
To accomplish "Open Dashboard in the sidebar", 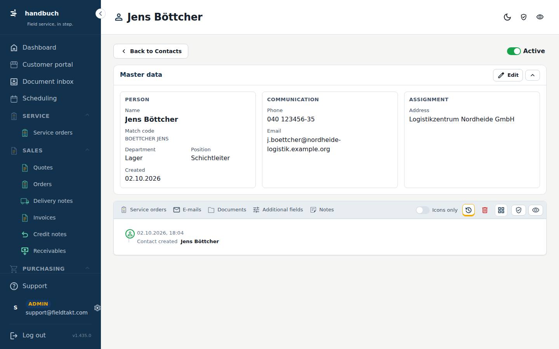I will click(x=50, y=47).
